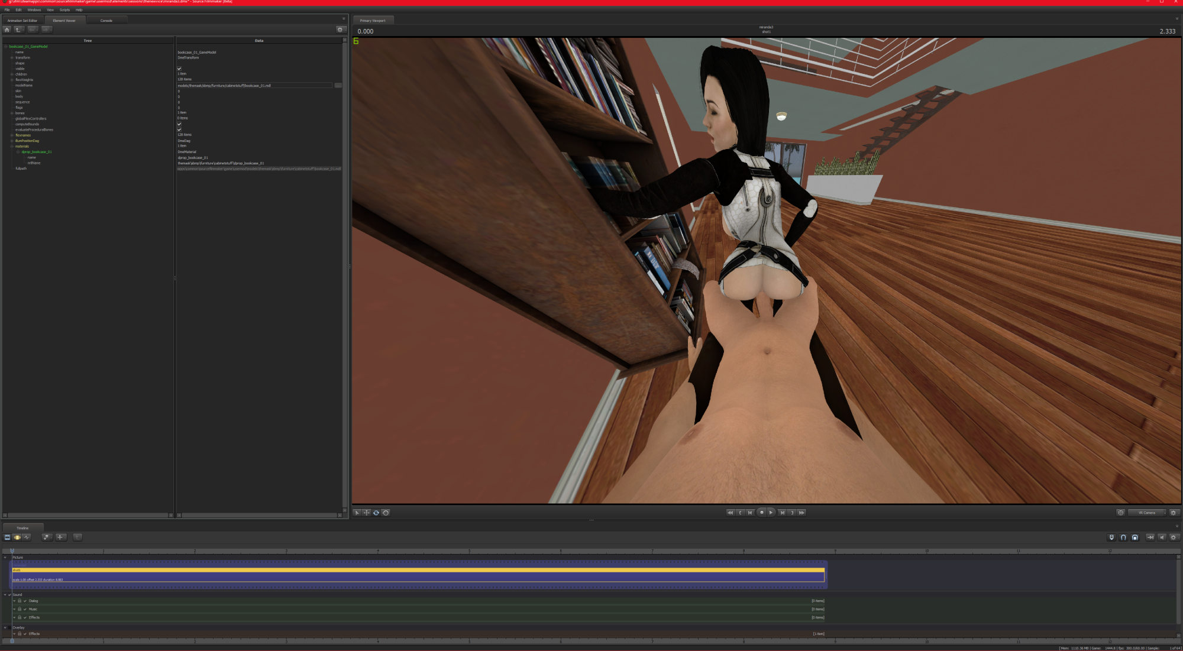Expand the bones tree node
1183x651 pixels.
(x=12, y=113)
